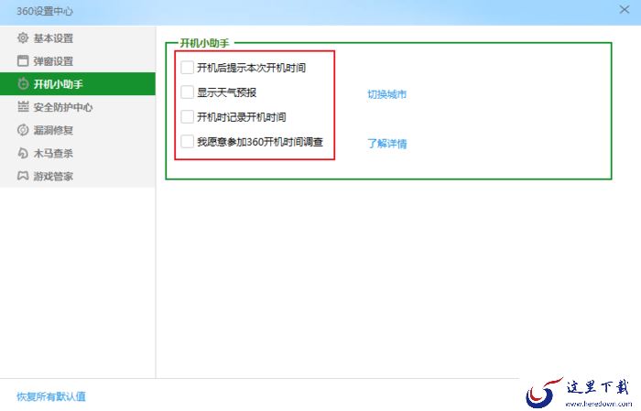Switch to 弹窗设置 tab
Image resolution: width=641 pixels, height=411 pixels.
tap(53, 61)
